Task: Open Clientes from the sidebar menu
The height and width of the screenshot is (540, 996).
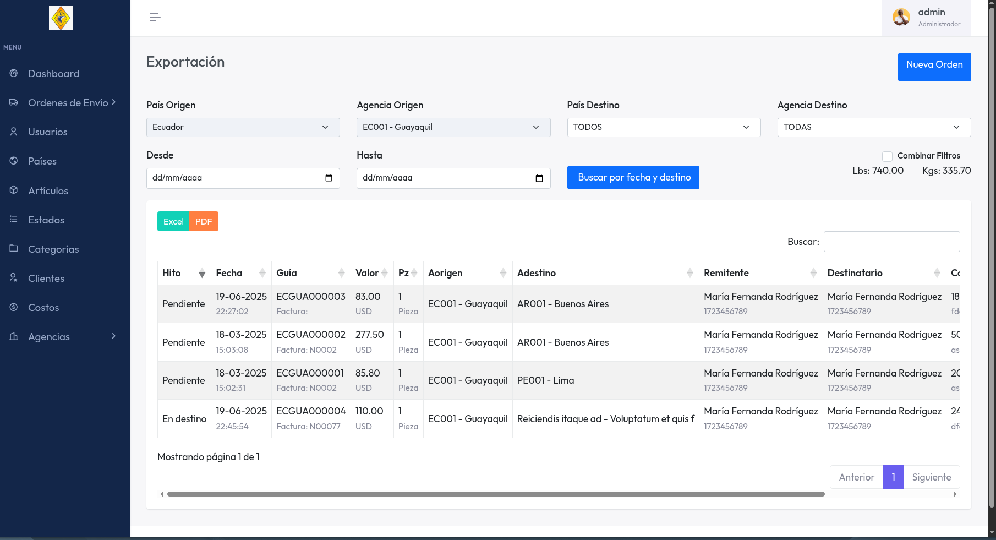Action: pyautogui.click(x=46, y=279)
